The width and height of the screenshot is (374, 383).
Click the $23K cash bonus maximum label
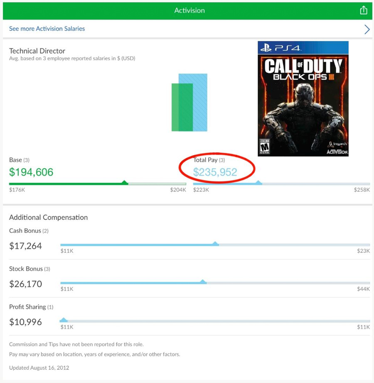point(363,251)
